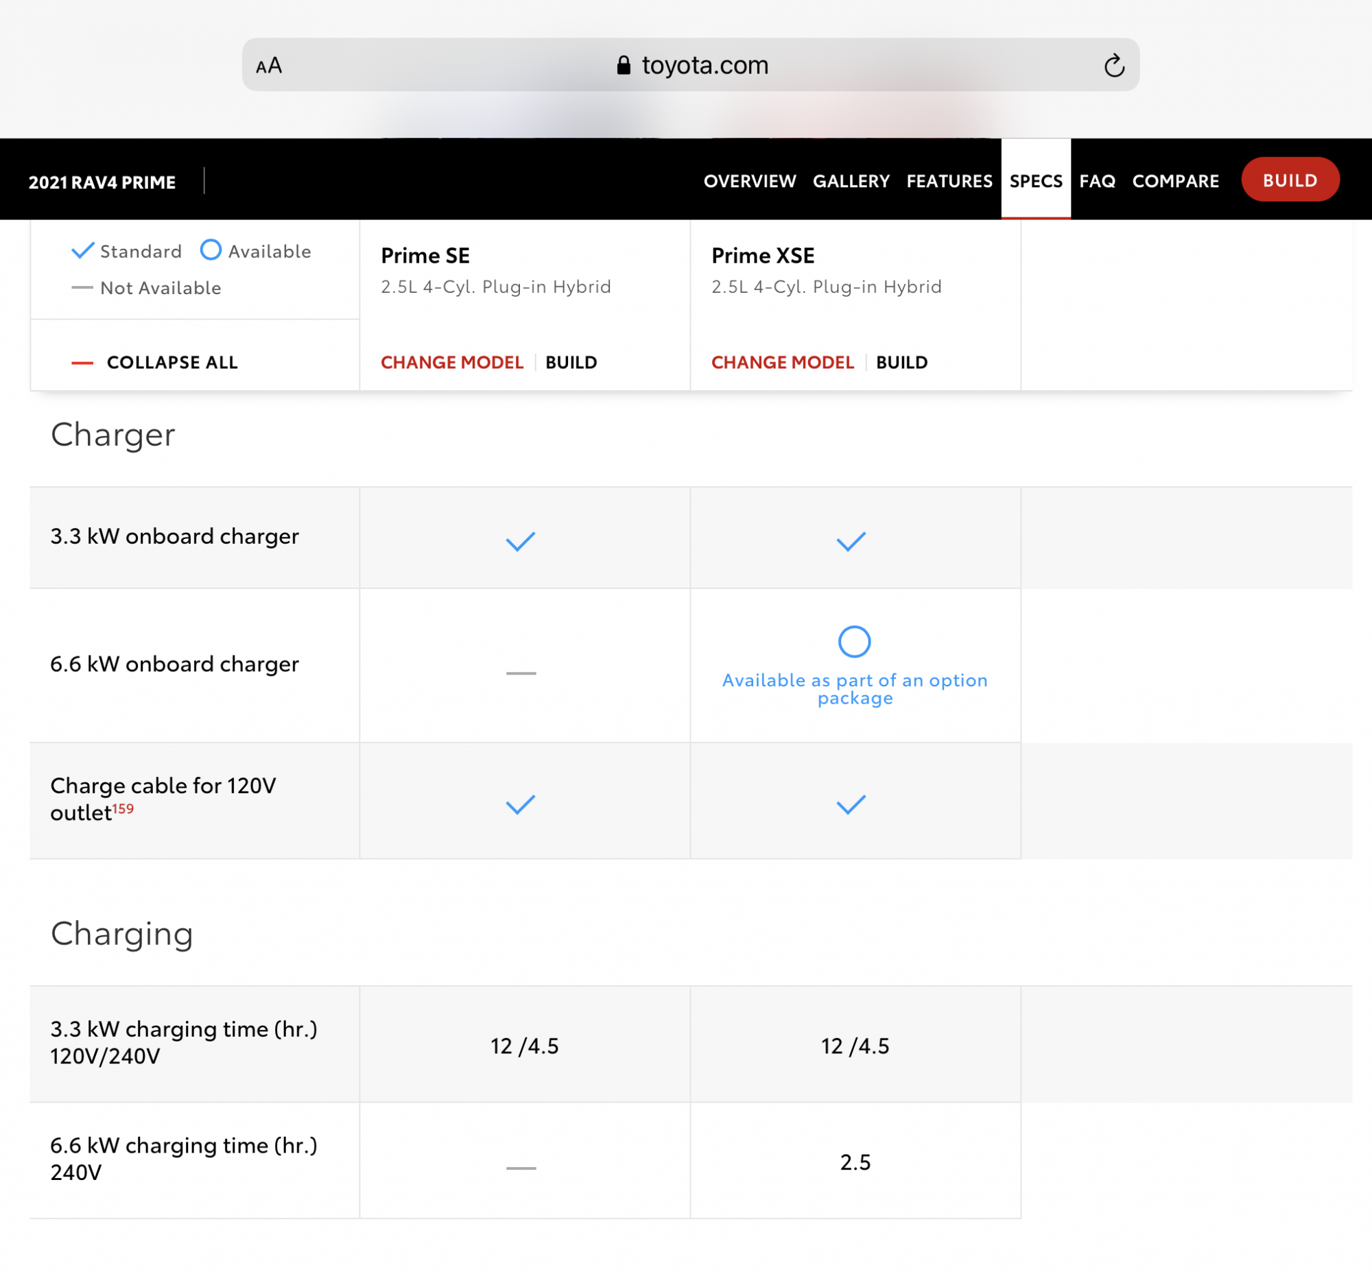This screenshot has width=1372, height=1276.
Task: Go to the Features tab
Action: pyautogui.click(x=949, y=182)
